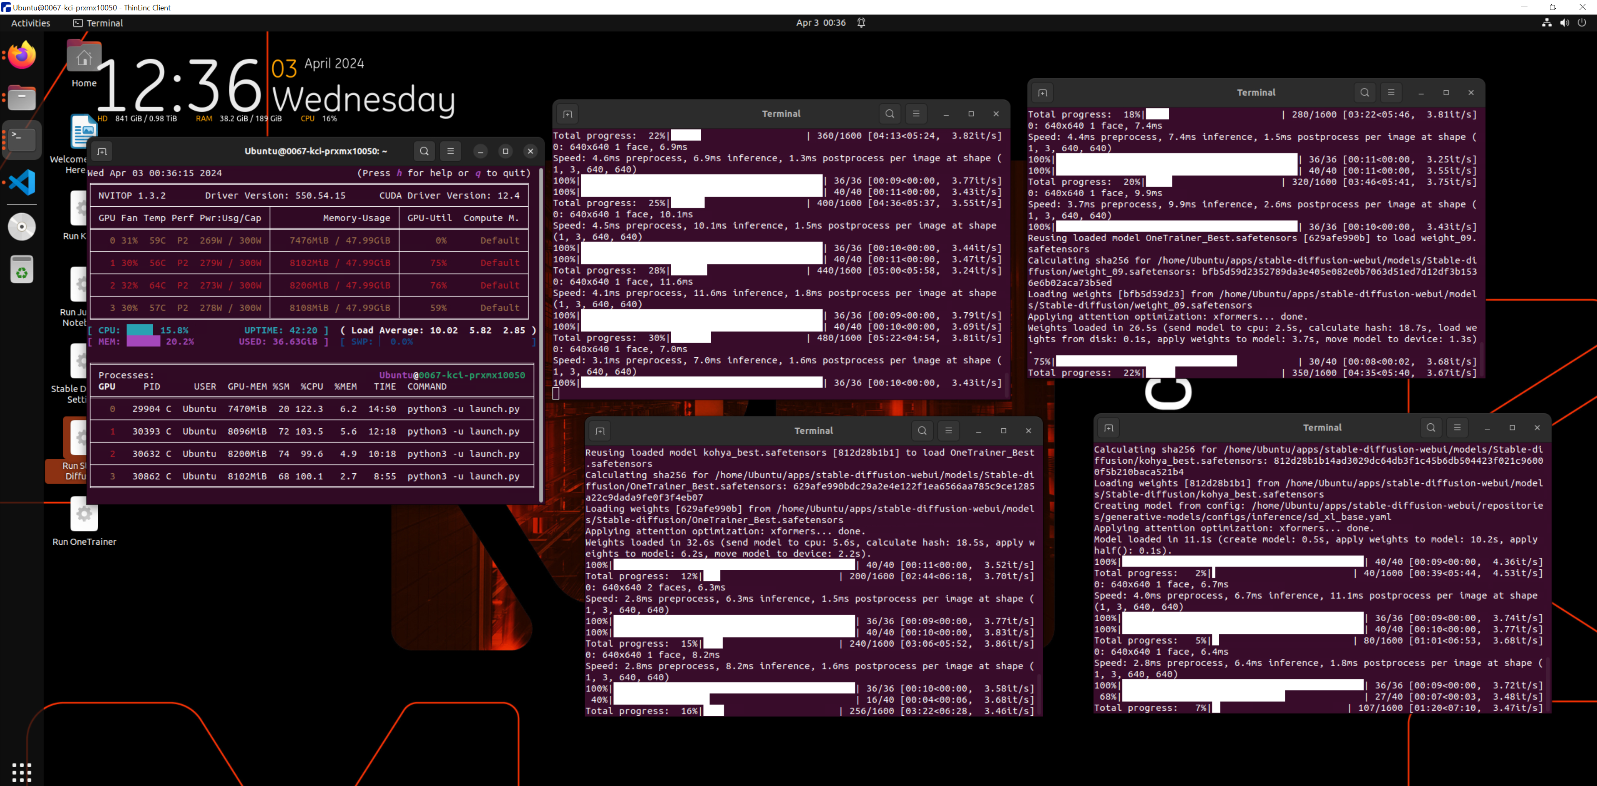
Task: Open Visual Studio Code from the dock
Action: click(x=21, y=182)
